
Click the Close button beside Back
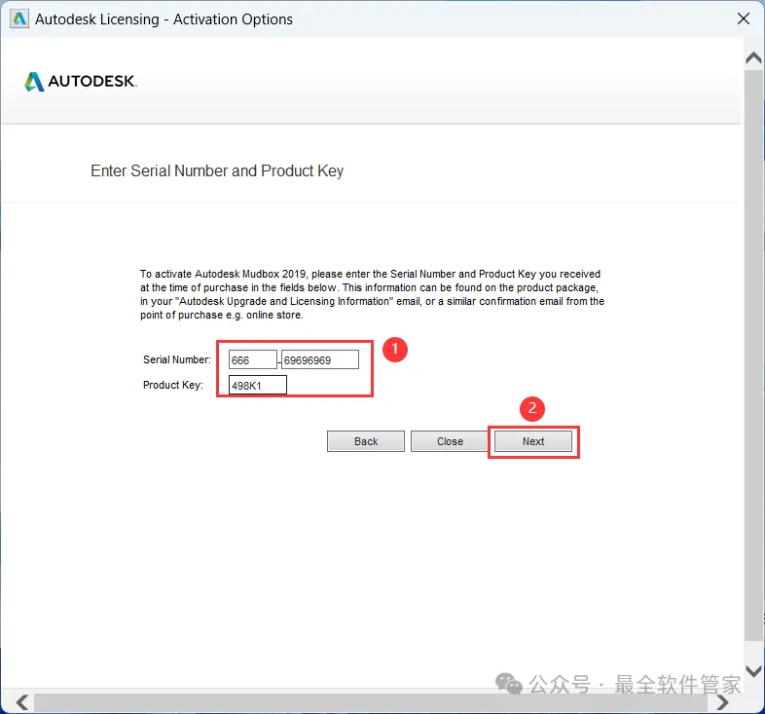pyautogui.click(x=450, y=441)
